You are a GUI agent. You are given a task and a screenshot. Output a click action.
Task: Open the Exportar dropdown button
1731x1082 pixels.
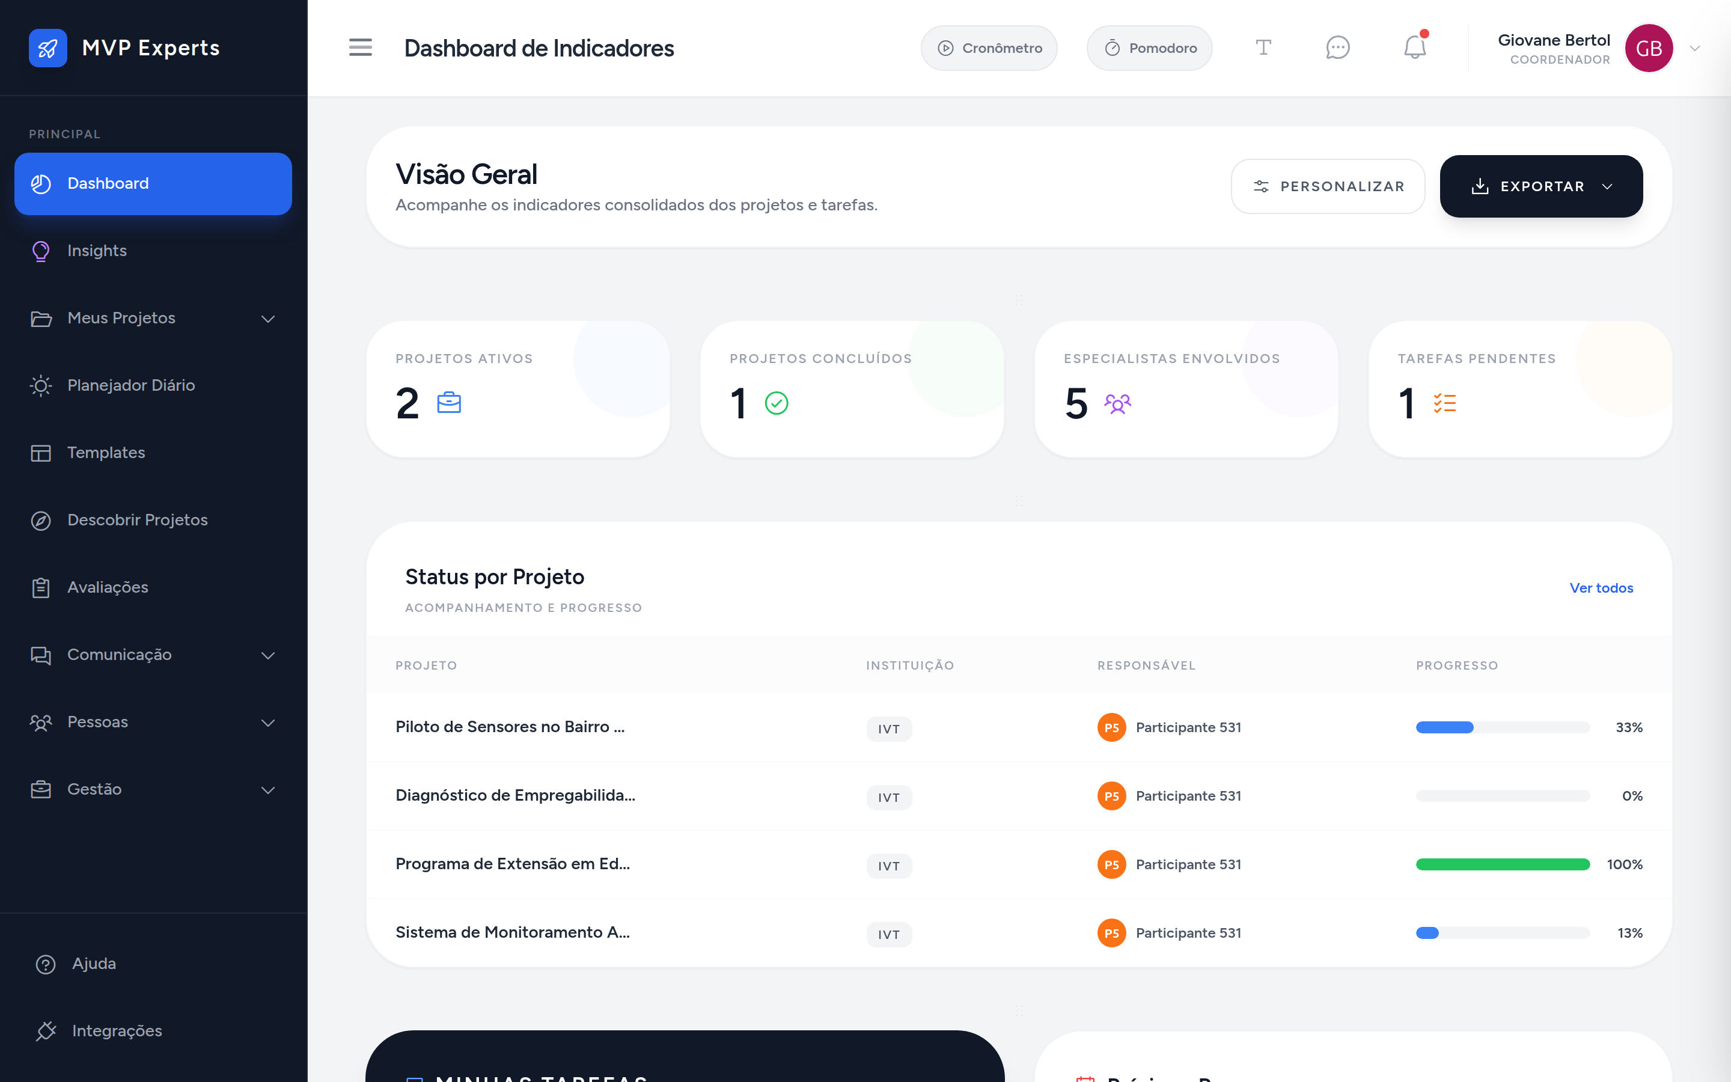[x=1540, y=186]
